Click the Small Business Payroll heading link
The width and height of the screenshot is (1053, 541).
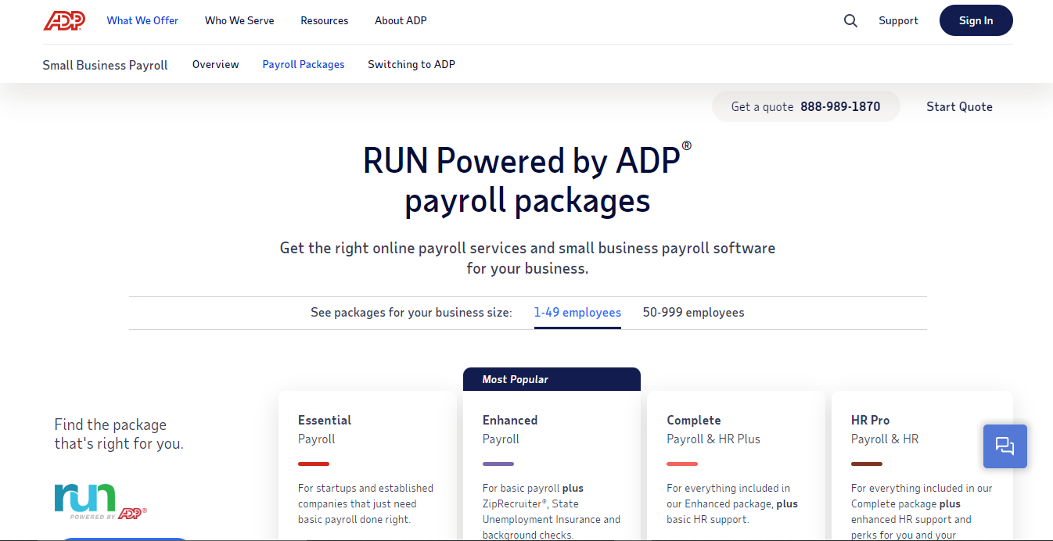click(x=106, y=66)
